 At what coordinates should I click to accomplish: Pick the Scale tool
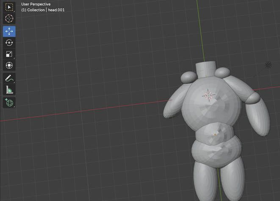pos(9,54)
